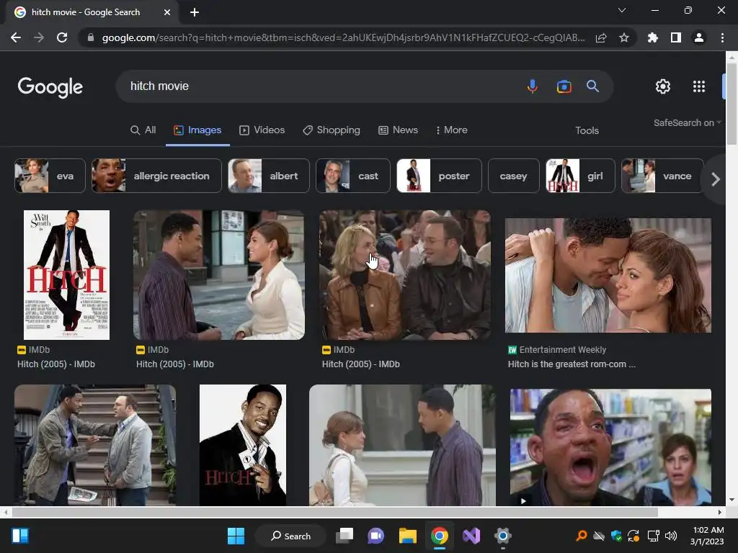The image size is (738, 553).
Task: Open the Google apps grid
Action: point(699,86)
